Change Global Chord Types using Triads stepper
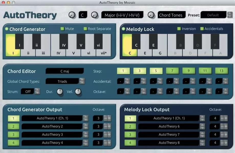The image size is (235, 153). (x=82, y=81)
